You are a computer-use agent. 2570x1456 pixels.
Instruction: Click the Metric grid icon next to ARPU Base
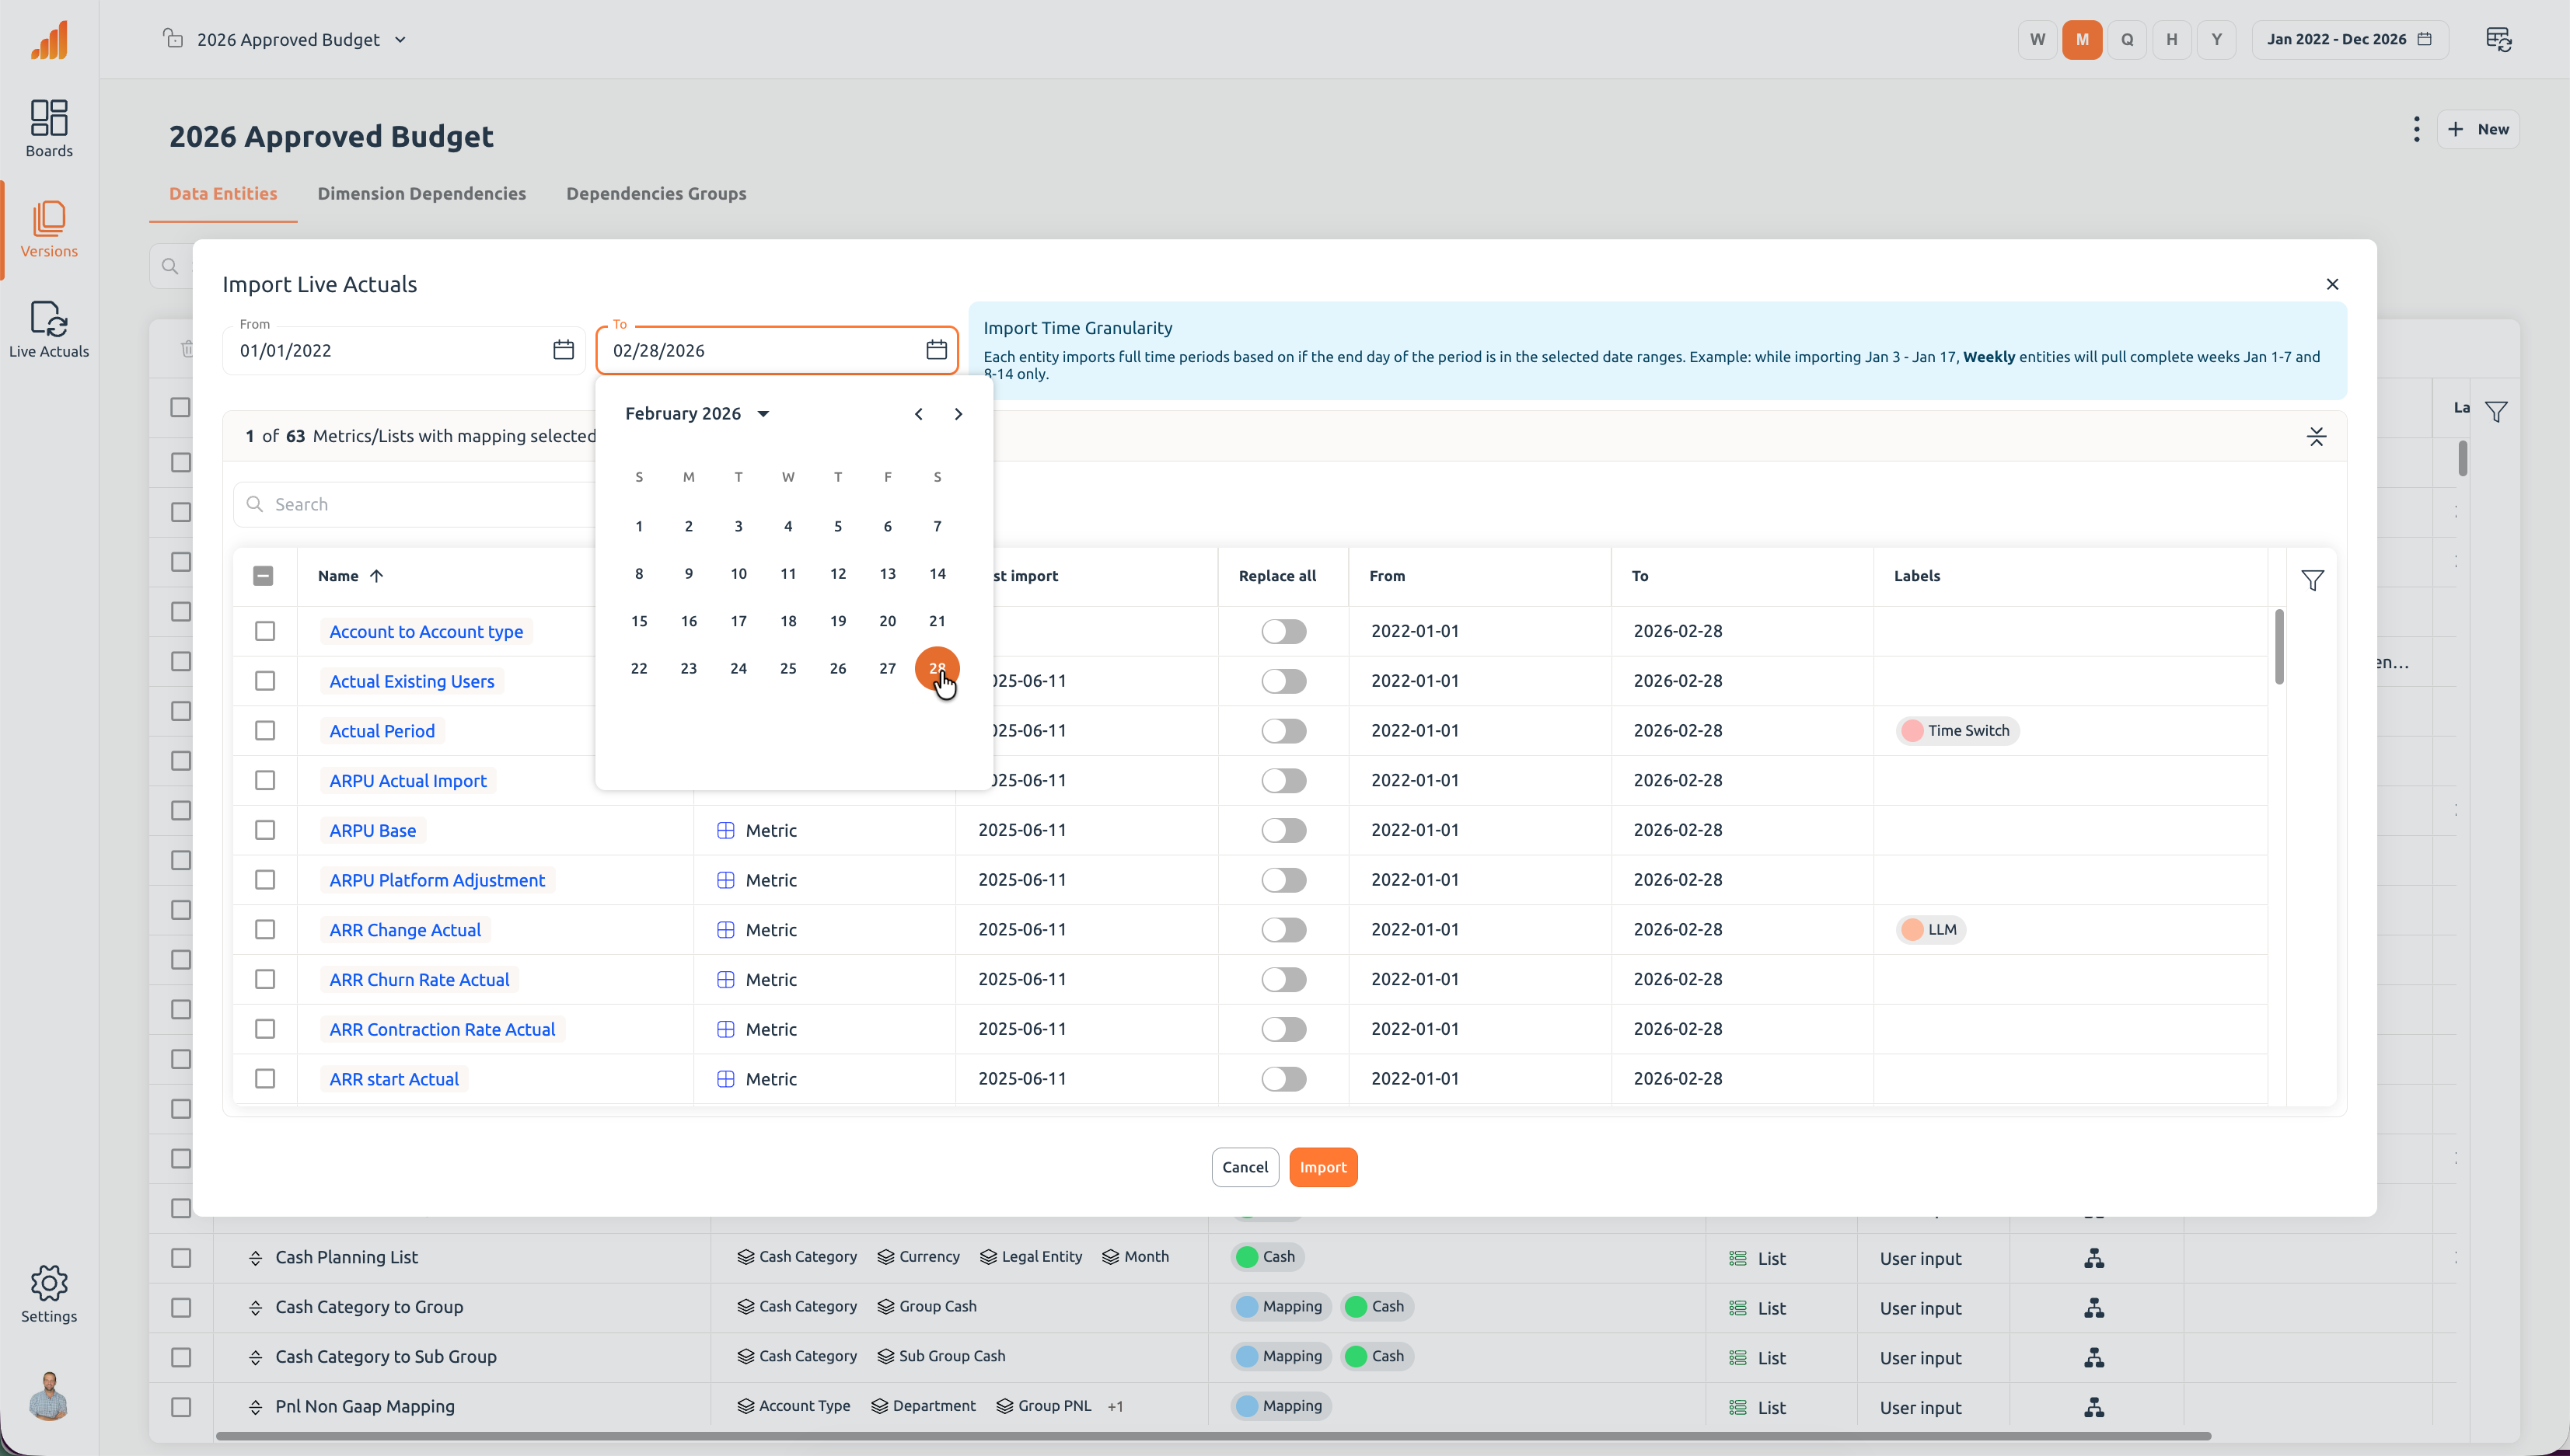coord(725,830)
